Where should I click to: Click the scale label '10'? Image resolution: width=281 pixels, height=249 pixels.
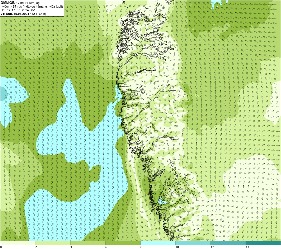(177, 247)
